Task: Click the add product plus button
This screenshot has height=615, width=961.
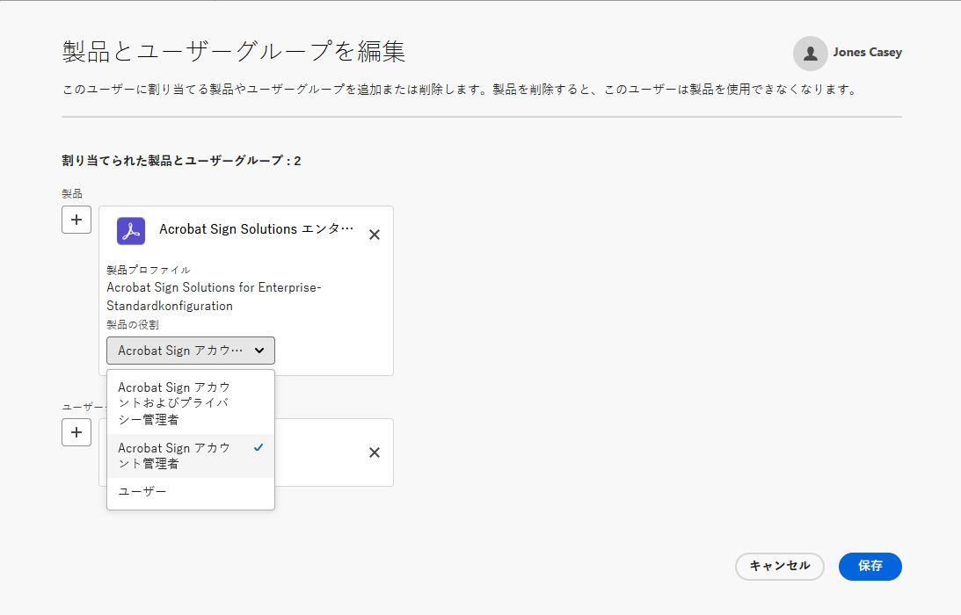Action: [76, 220]
